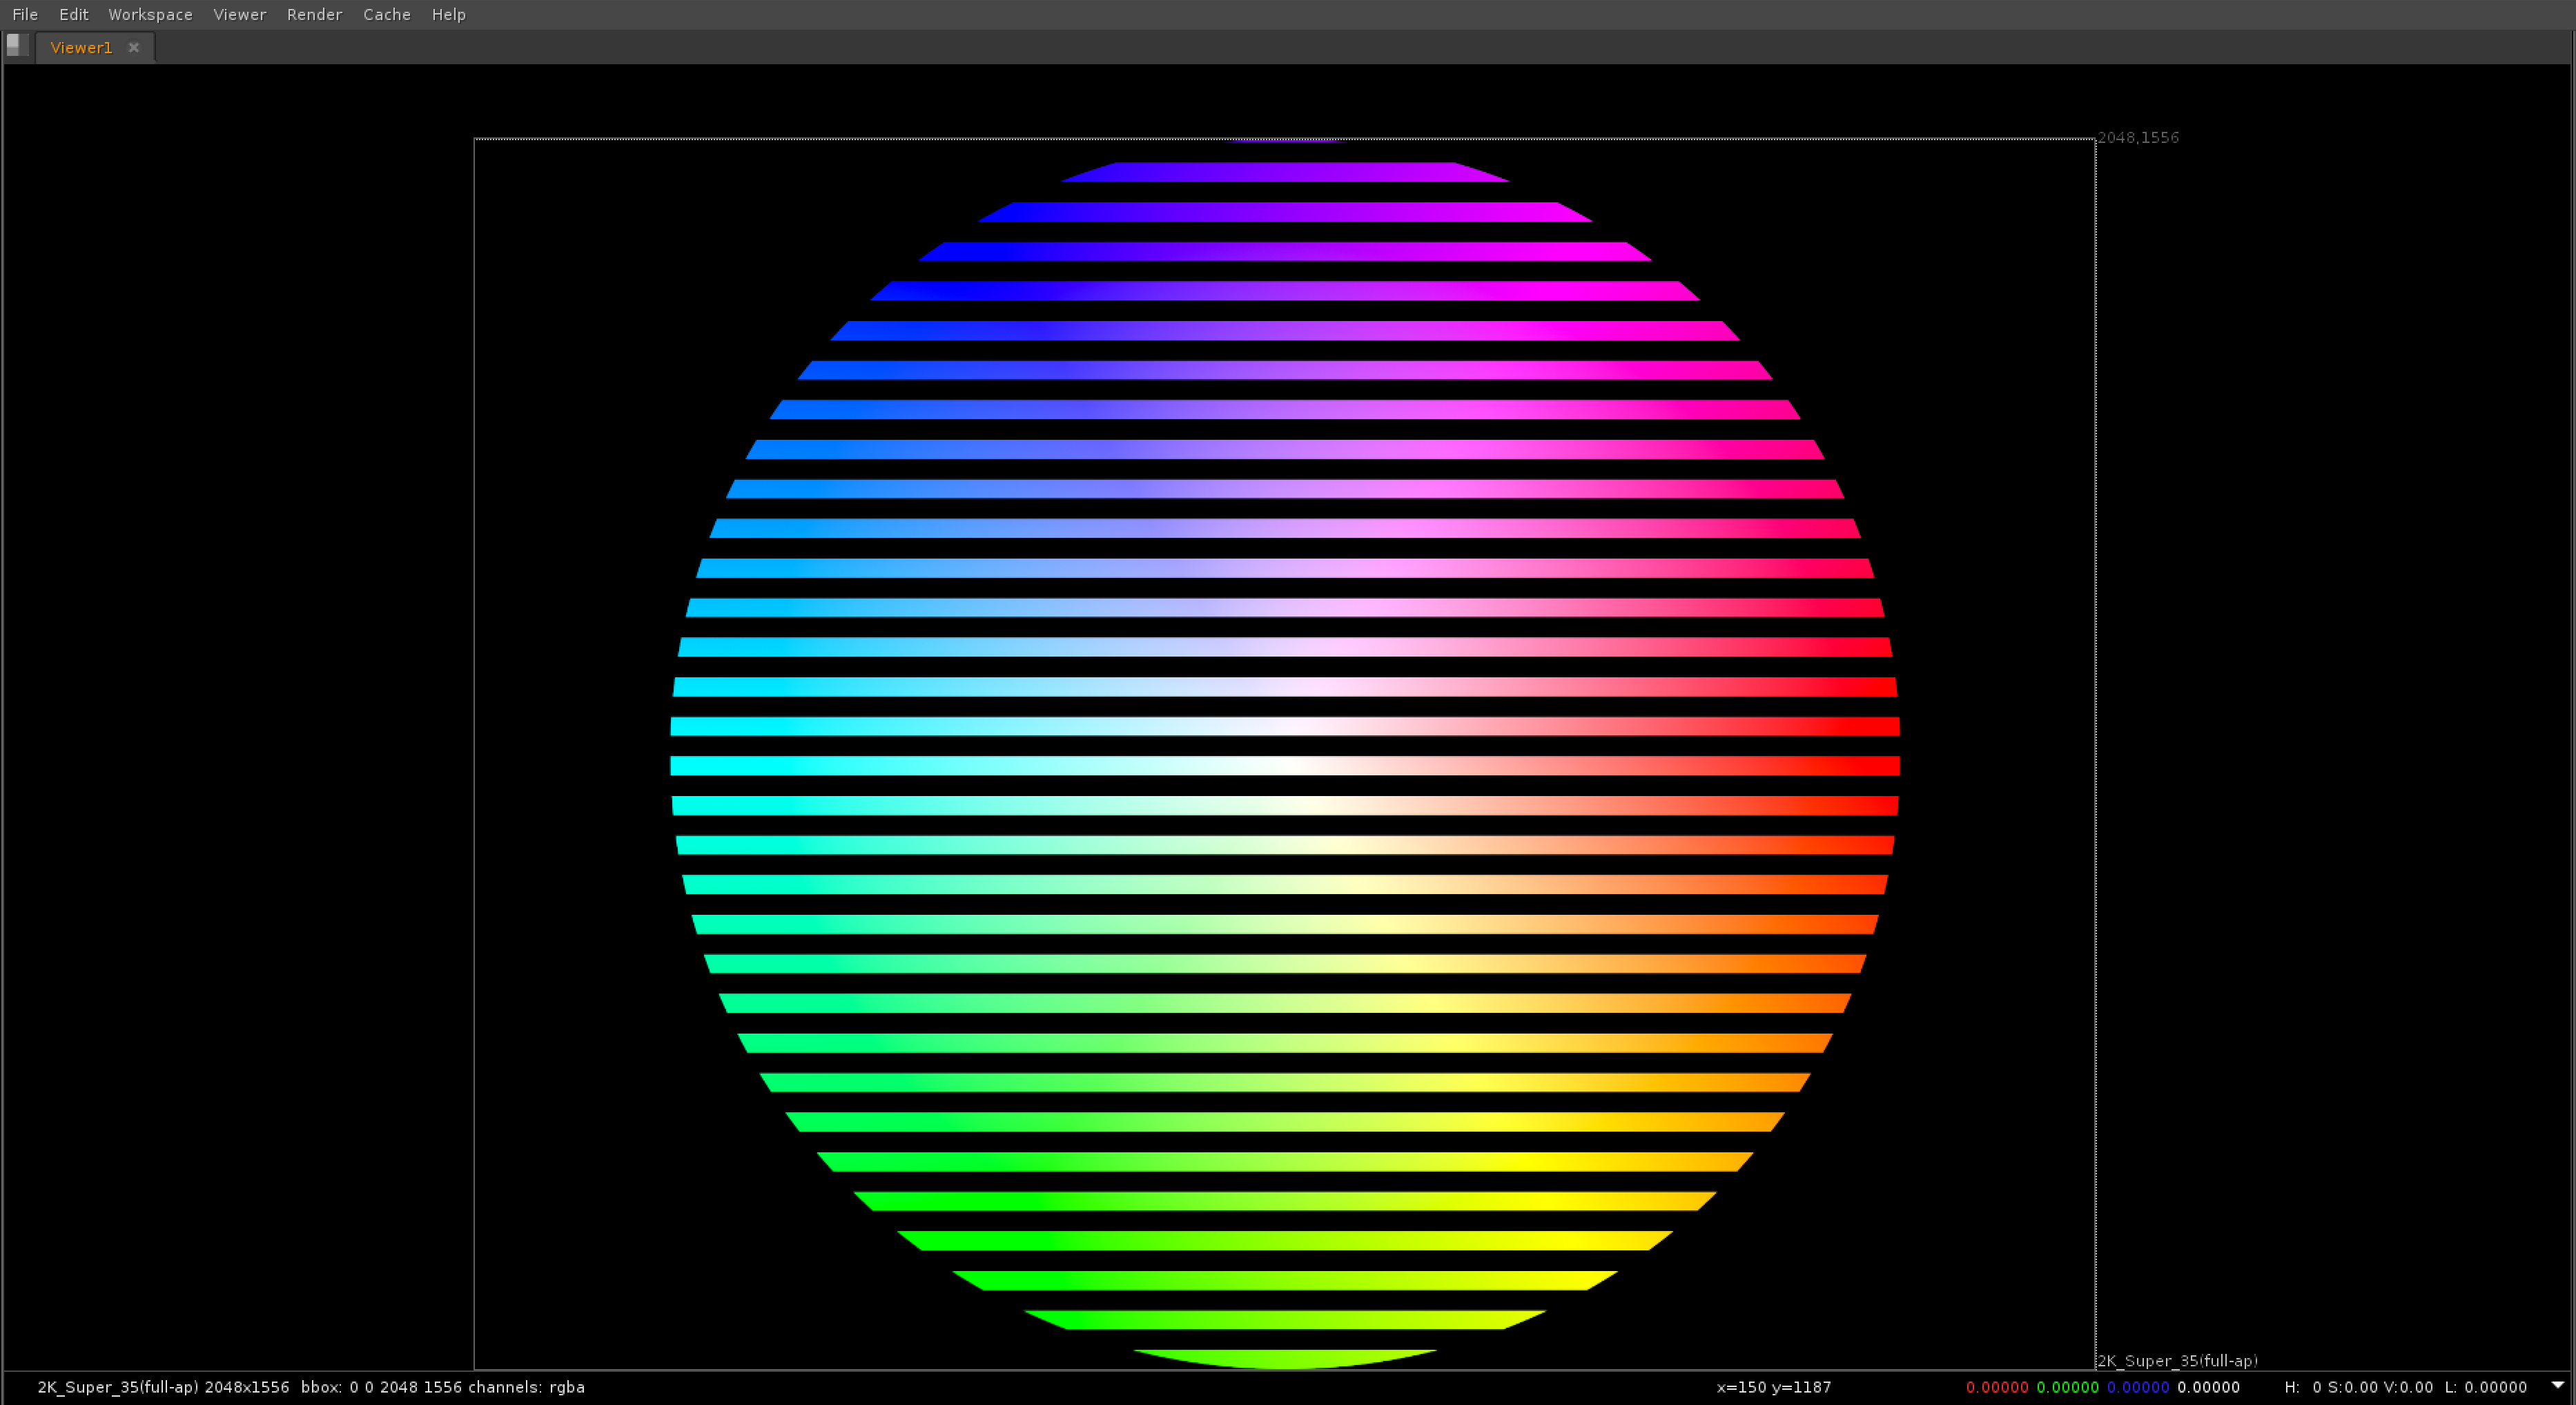Open the Viewer menu
This screenshot has height=1405, width=2576.
239,14
